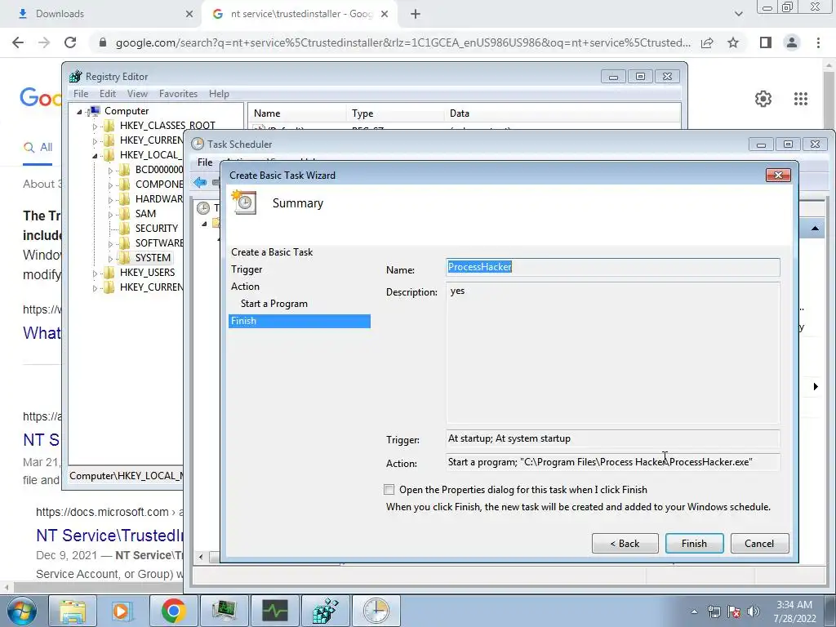Open Windows Explorer from taskbar

(x=73, y=611)
